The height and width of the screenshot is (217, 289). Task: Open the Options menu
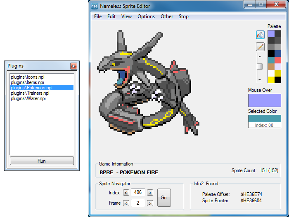pyautogui.click(x=146, y=16)
